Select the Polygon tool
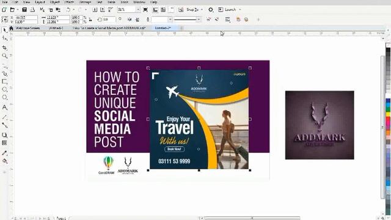Viewport: 391px width, 220px height. point(4,97)
